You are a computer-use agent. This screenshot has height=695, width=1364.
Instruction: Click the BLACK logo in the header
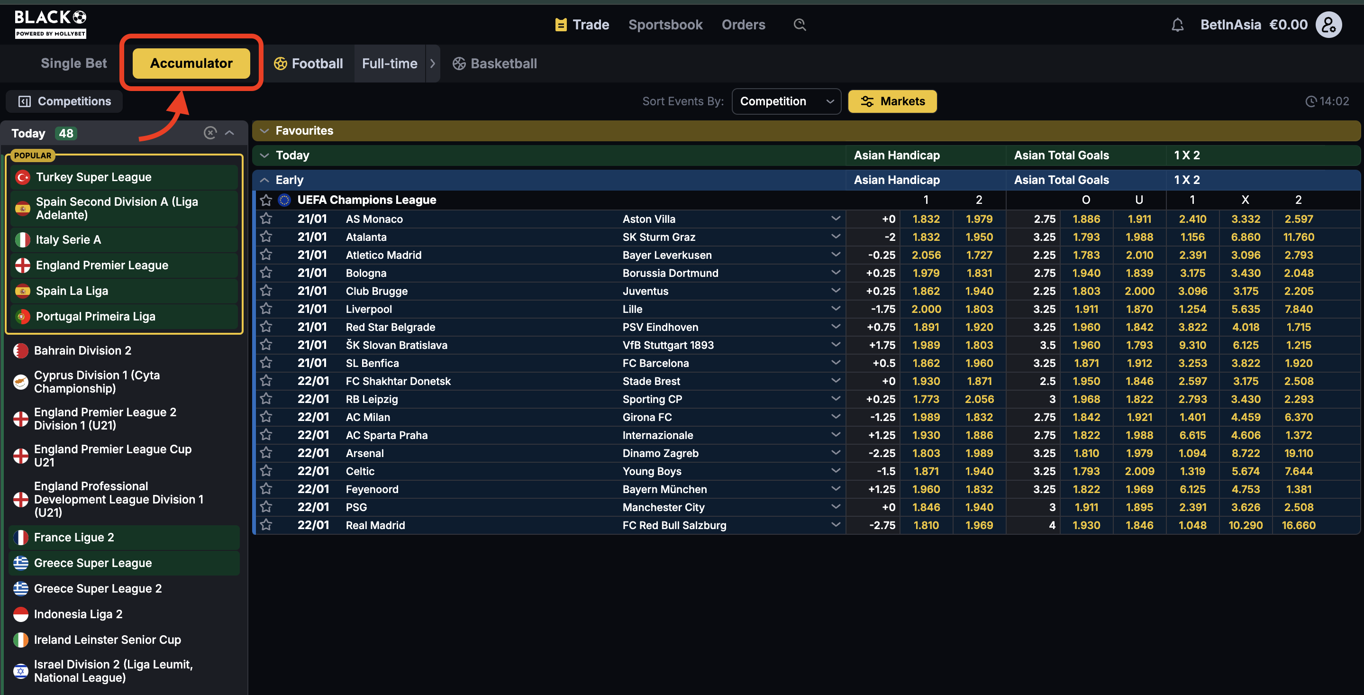(50, 24)
